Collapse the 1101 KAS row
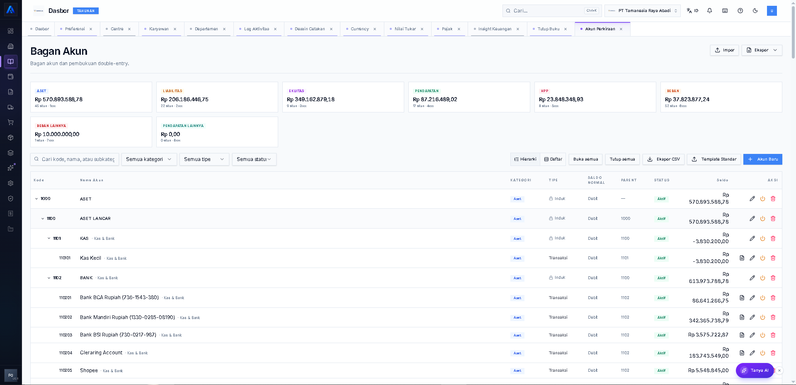Image resolution: width=796 pixels, height=385 pixels. click(x=49, y=239)
